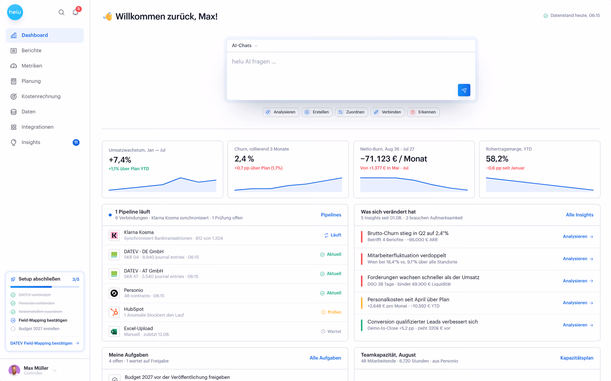611x381 pixels.
Task: Click the Insights badge showing 11
Action: 76,142
